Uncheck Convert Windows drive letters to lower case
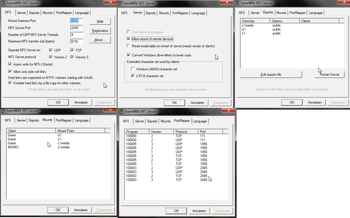This screenshot has height=218, width=350. 129,55
